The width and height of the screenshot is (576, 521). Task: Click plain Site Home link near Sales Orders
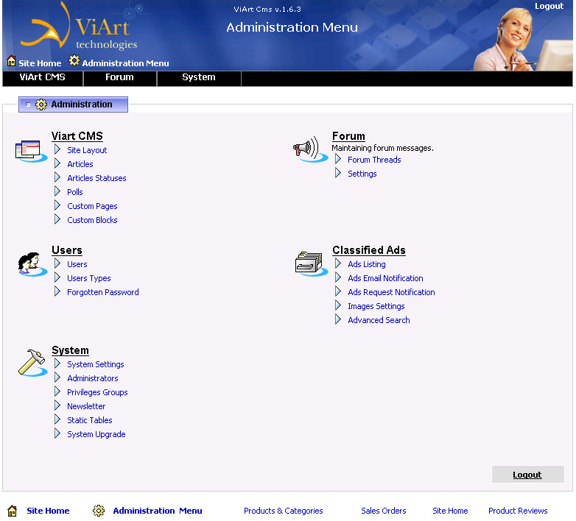450,511
